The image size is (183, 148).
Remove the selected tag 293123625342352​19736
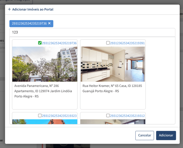(x=49, y=23)
